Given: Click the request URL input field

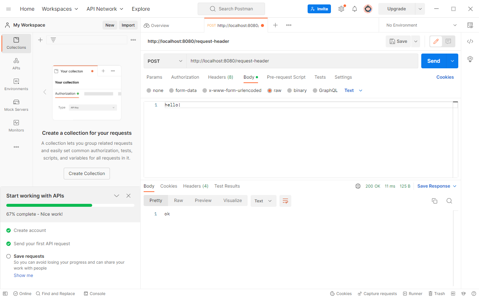Looking at the screenshot, I should click(x=302, y=61).
